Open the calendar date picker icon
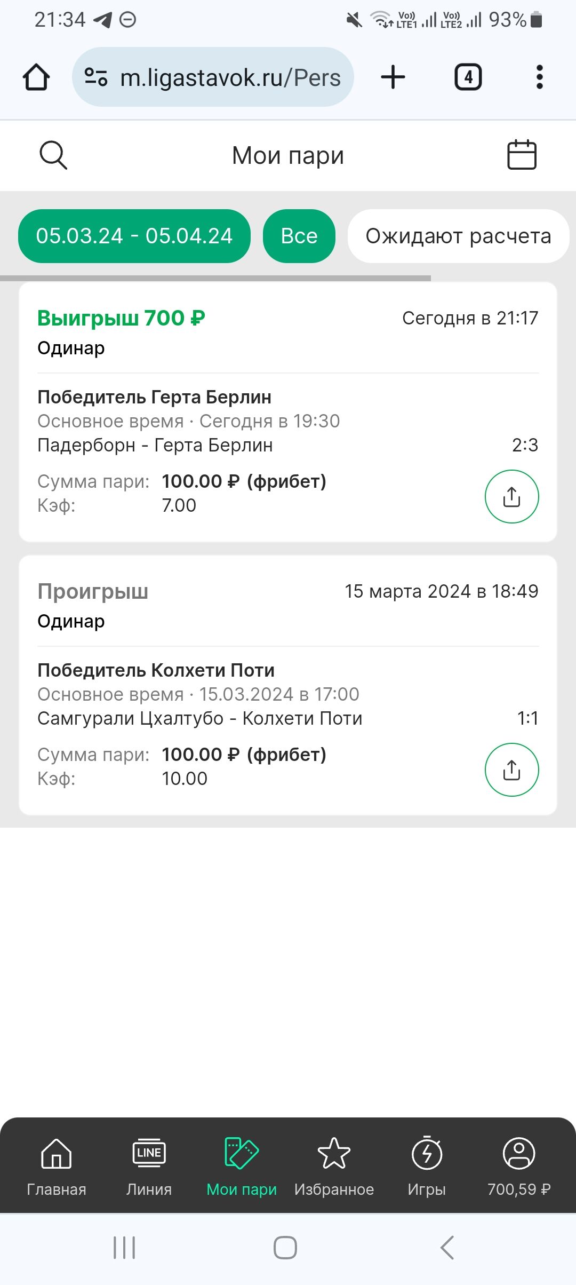 (521, 155)
